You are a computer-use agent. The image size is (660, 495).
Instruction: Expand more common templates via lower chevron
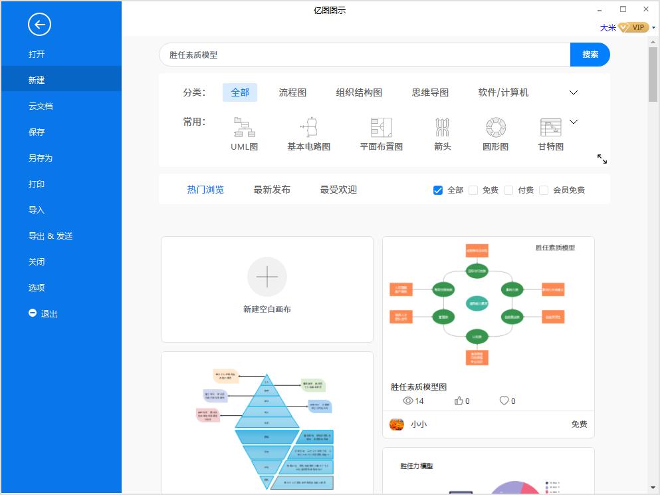(x=573, y=121)
